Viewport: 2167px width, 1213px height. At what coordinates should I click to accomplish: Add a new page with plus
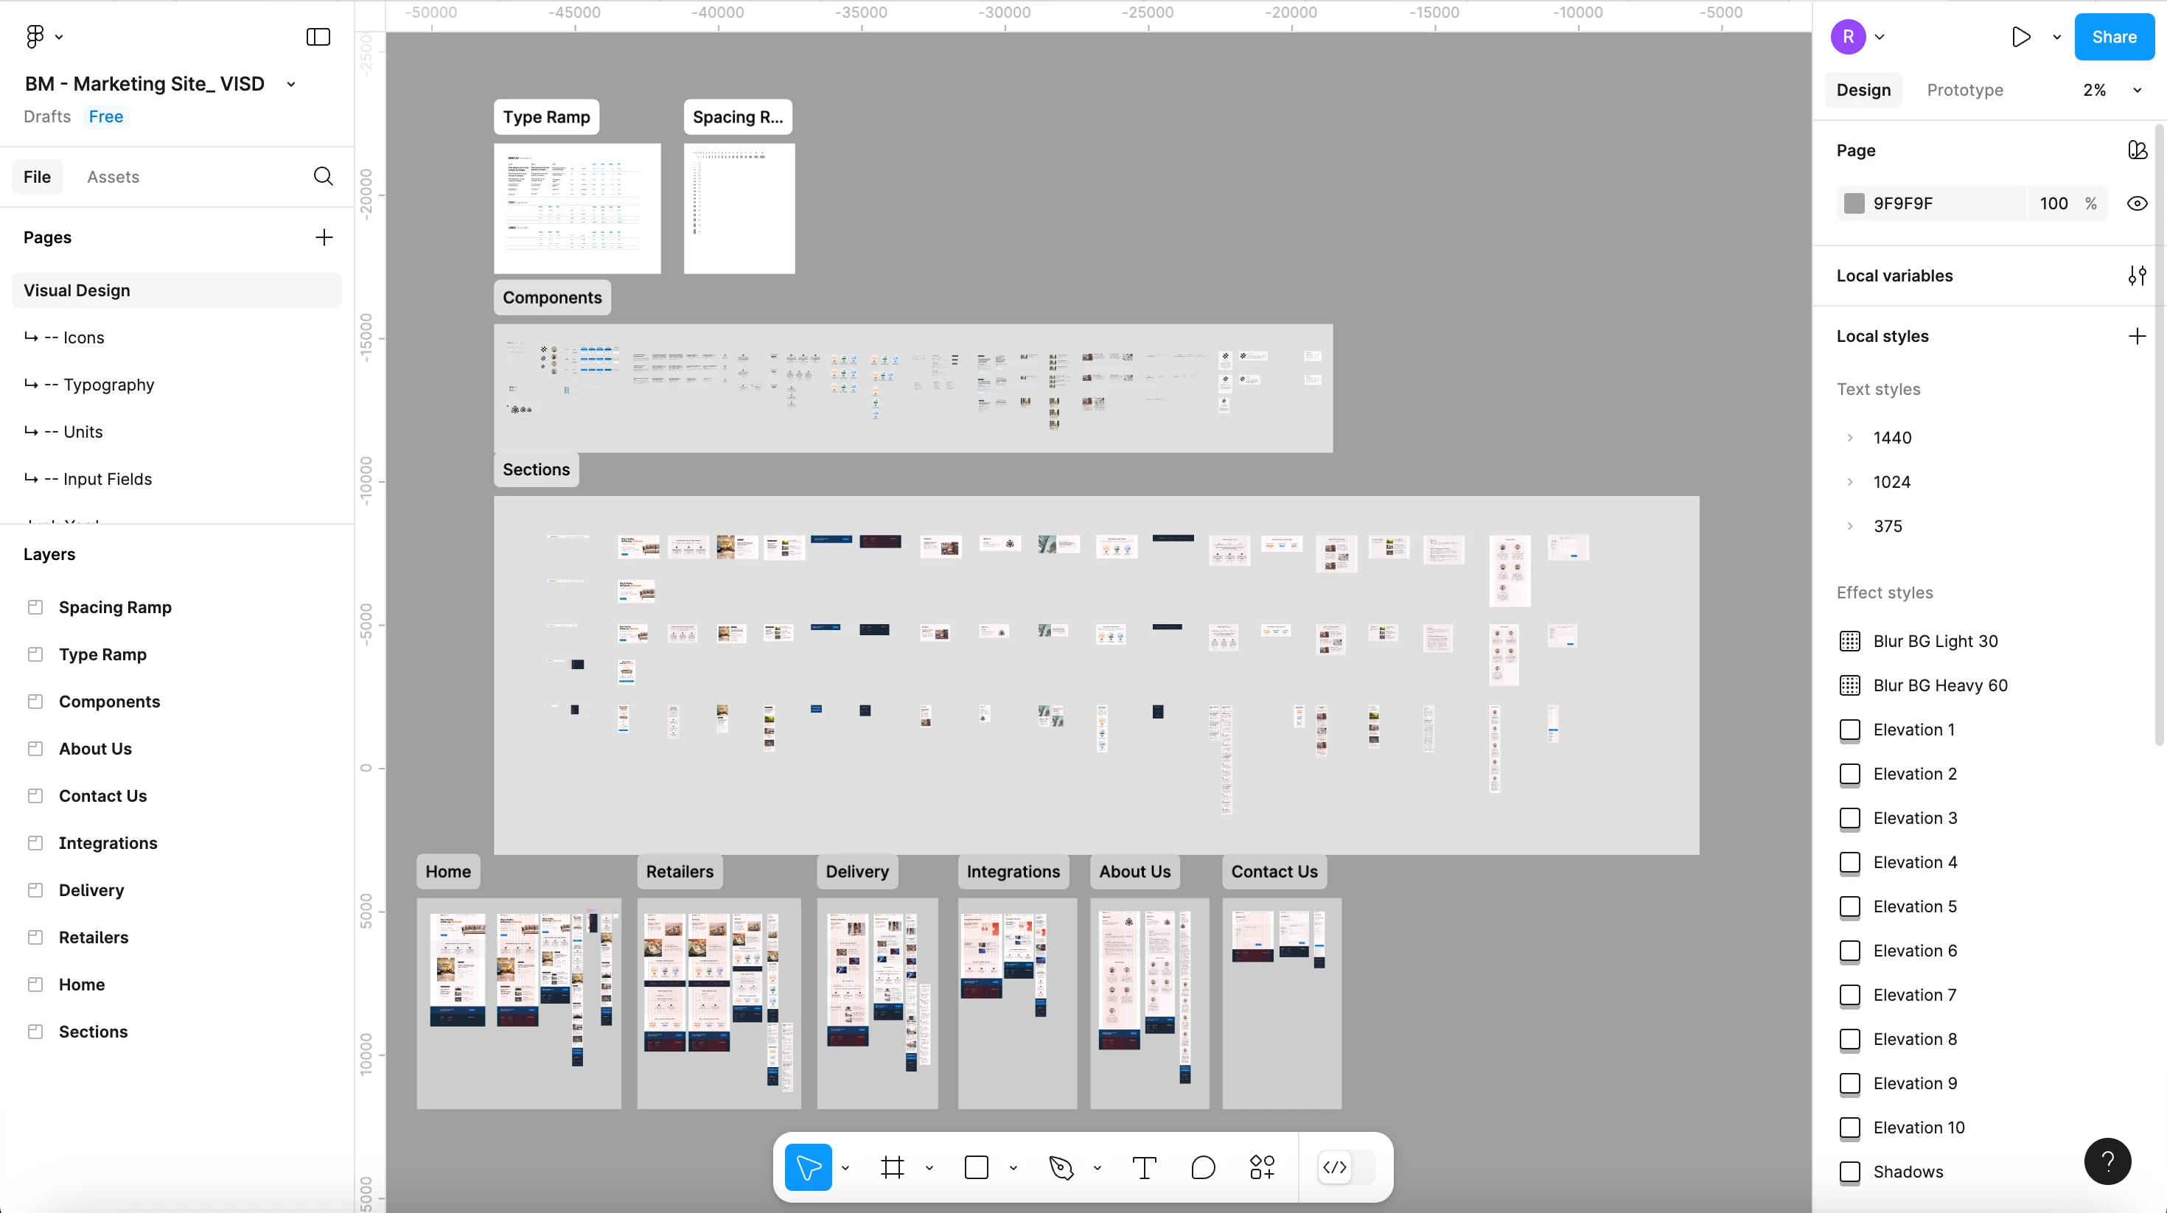(x=324, y=237)
